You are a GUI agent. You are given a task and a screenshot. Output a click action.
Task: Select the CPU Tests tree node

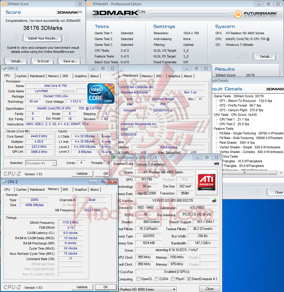tap(235, 115)
